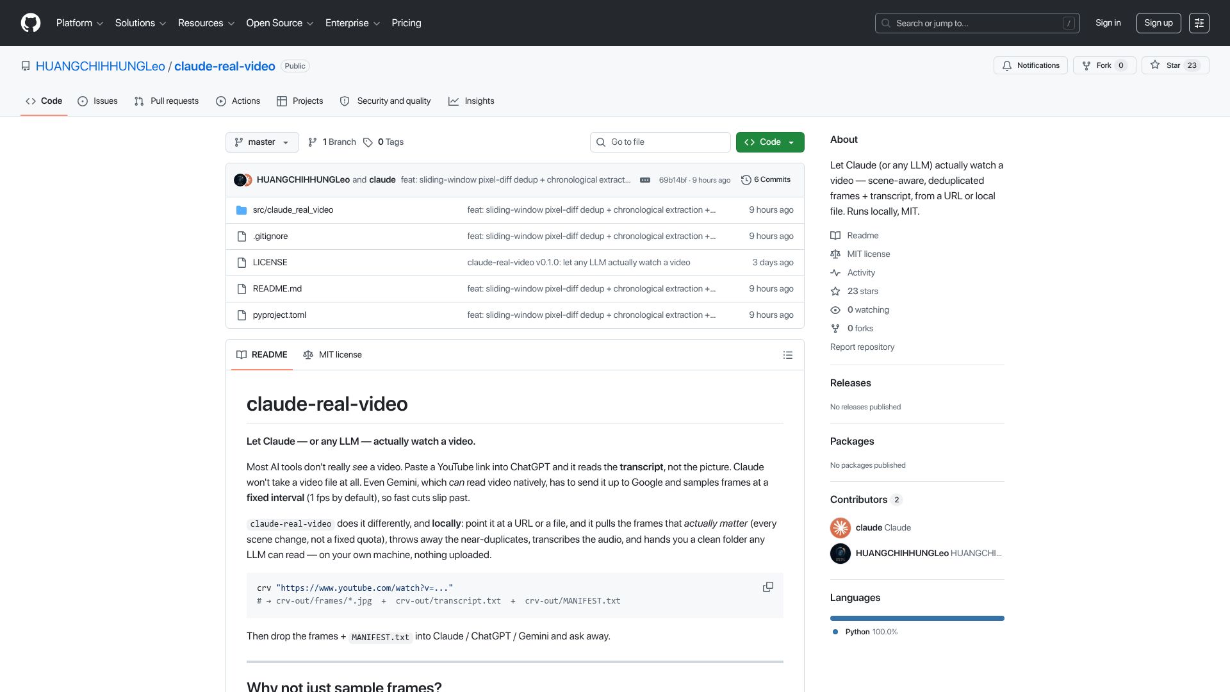View the 6 Commits history

coord(766,180)
